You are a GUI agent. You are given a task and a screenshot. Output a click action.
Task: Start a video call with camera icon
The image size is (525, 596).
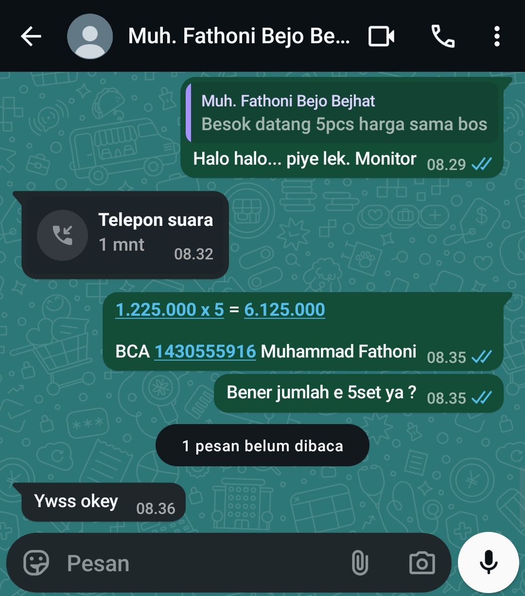tap(381, 36)
